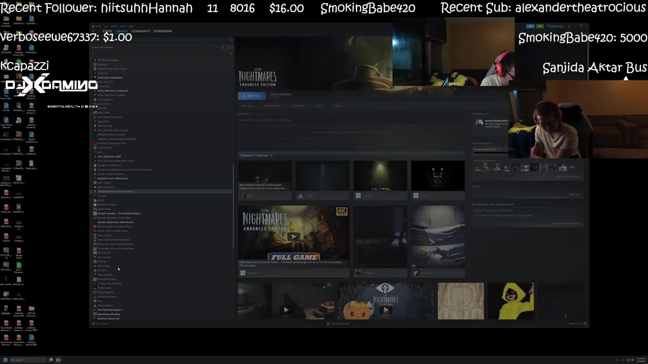Select Once Human in the library
The width and height of the screenshot is (648, 364).
click(x=103, y=257)
